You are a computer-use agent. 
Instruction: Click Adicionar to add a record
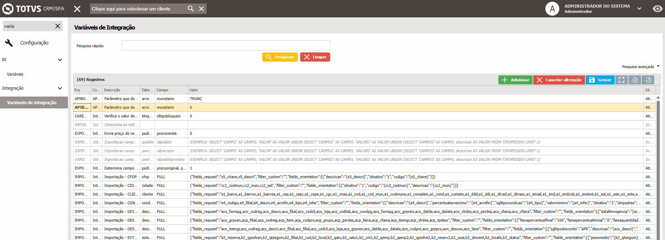click(515, 80)
